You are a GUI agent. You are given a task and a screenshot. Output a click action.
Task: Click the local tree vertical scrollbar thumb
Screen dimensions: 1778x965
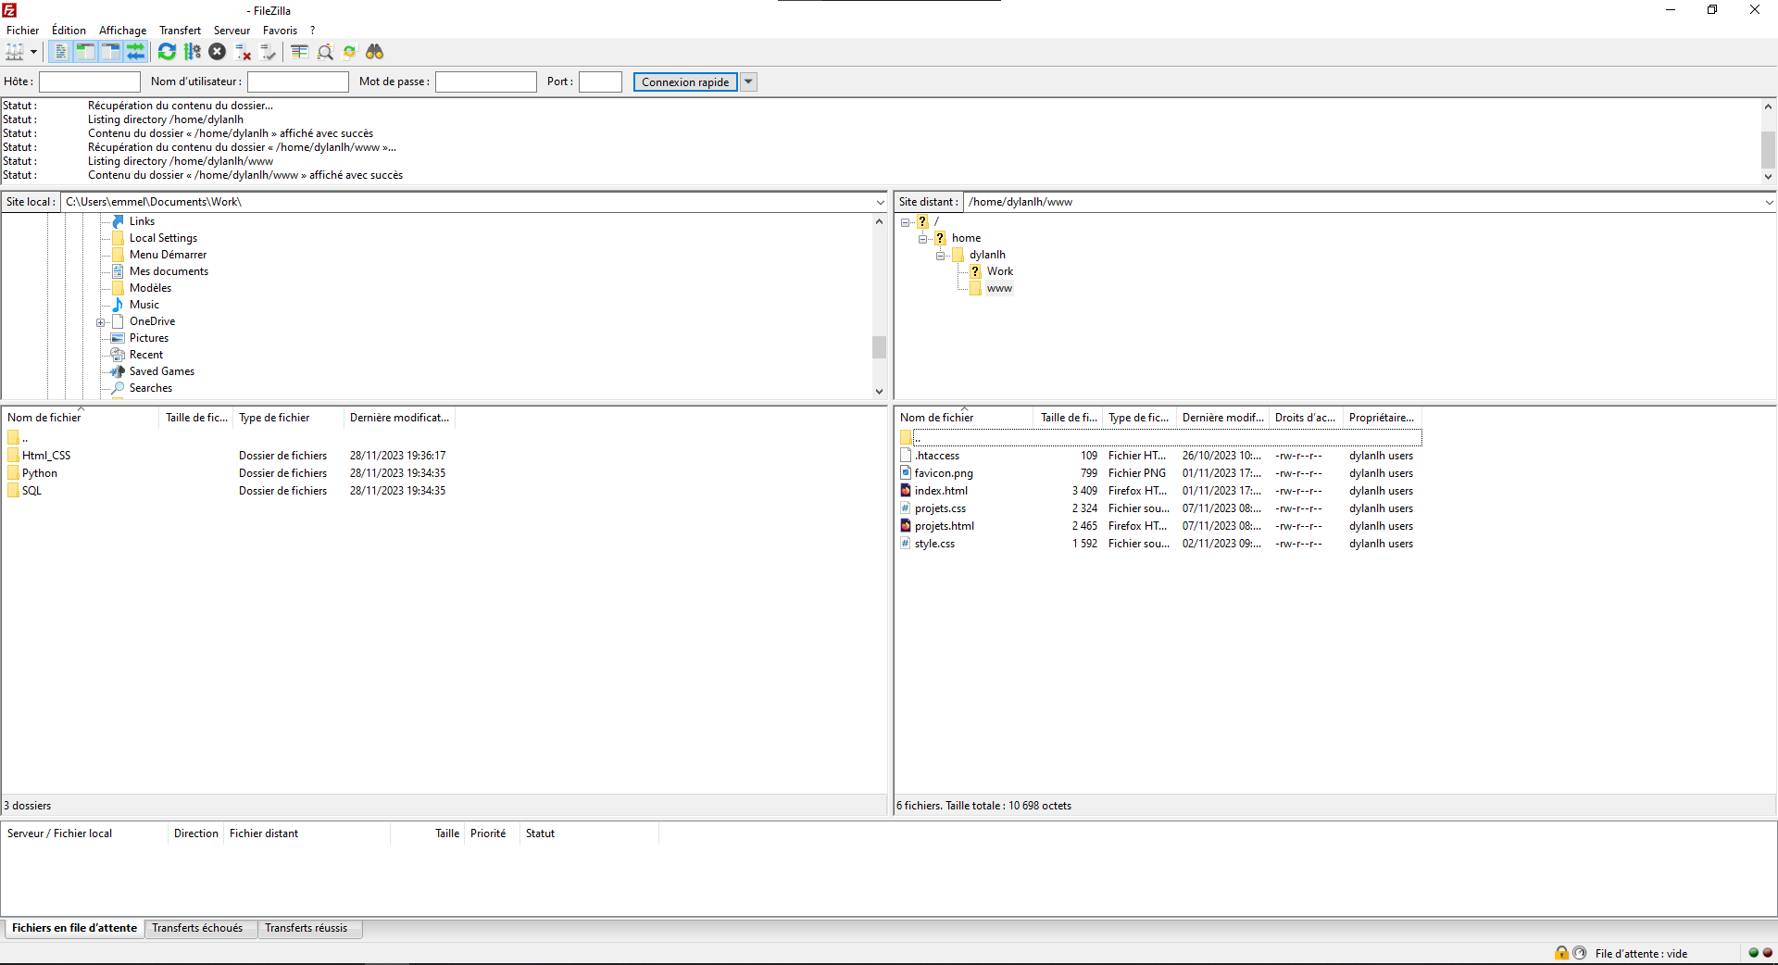[879, 346]
